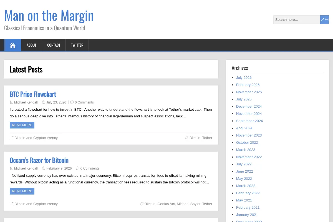333x222 pixels.
Task: Click folder icon in Occam's Razor post footer
Action: [11, 204]
